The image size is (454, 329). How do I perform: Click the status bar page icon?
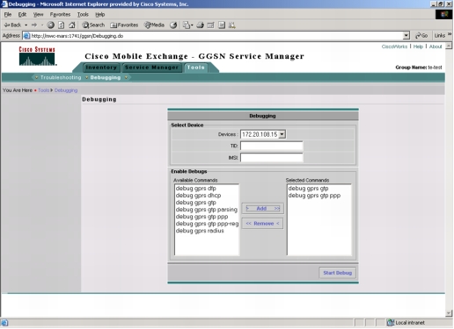[5, 323]
